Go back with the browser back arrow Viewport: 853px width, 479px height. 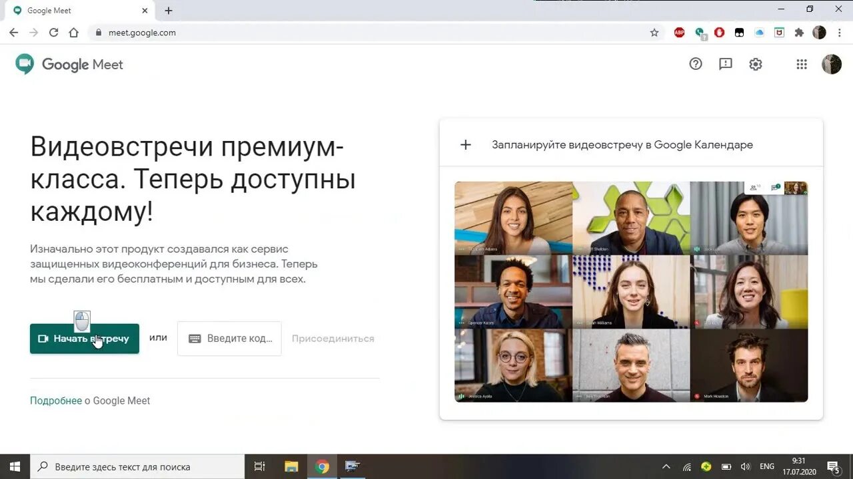[13, 33]
